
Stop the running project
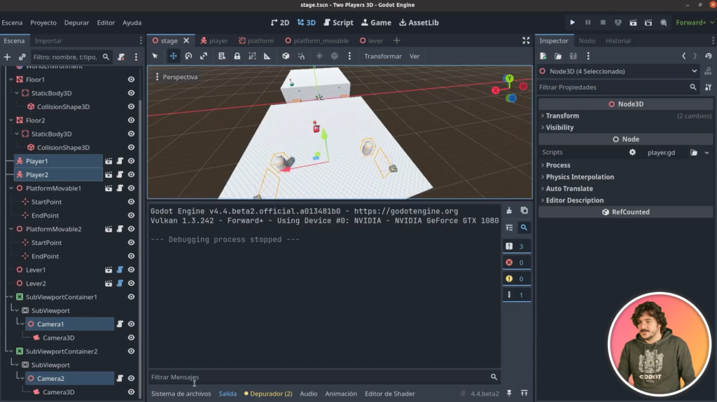click(603, 22)
